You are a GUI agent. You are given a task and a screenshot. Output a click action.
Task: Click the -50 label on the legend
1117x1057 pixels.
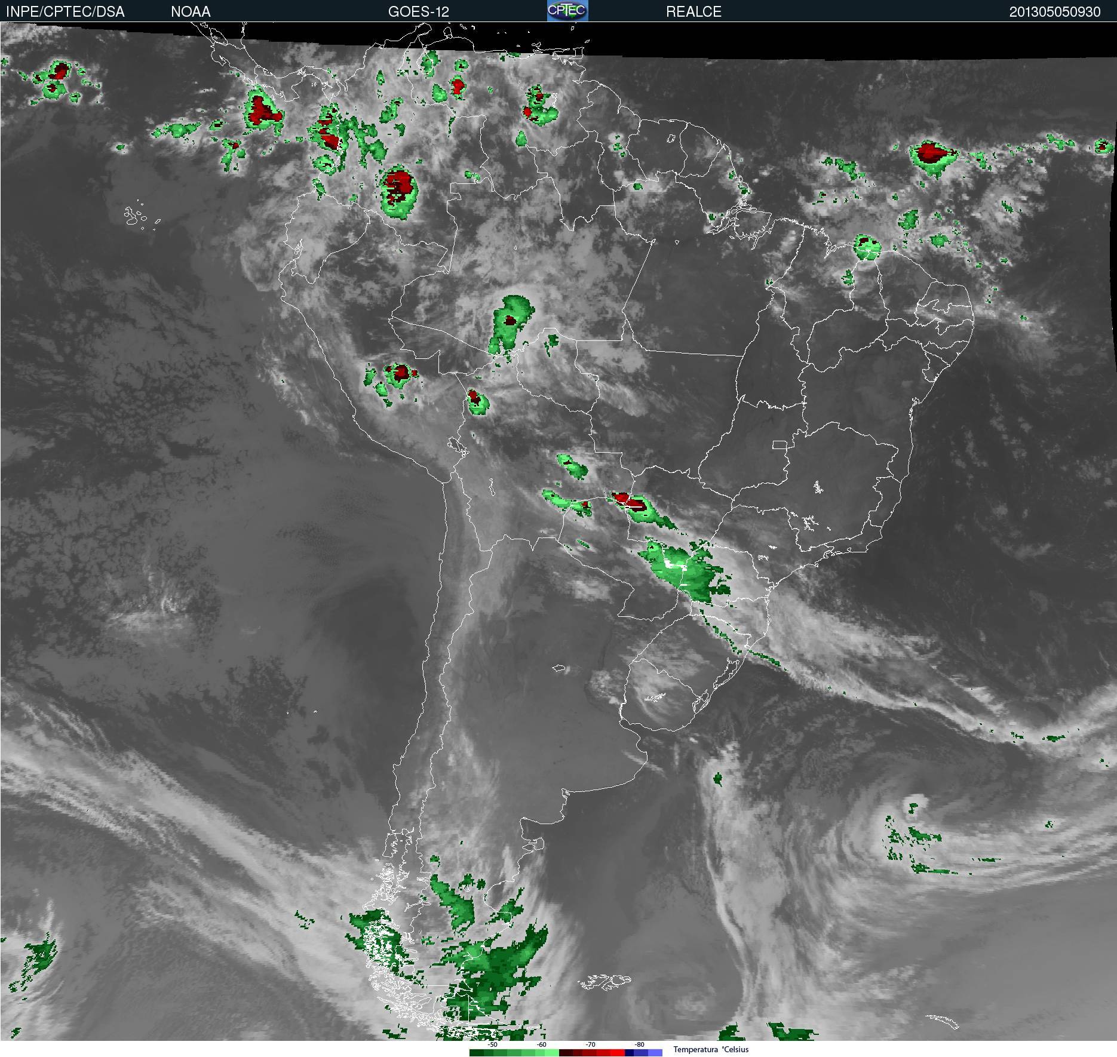coord(492,1045)
